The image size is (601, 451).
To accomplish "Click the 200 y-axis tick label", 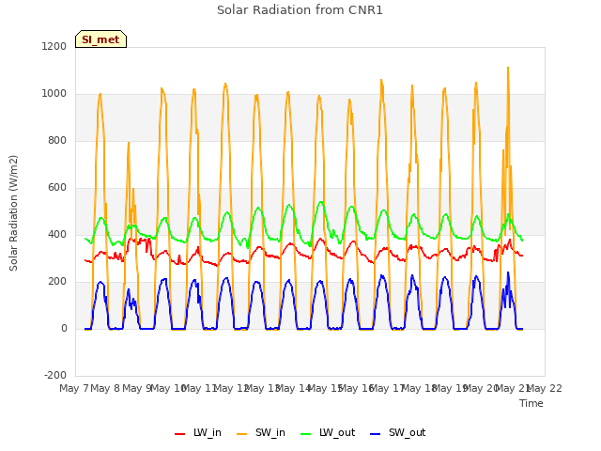I will 57,282.
